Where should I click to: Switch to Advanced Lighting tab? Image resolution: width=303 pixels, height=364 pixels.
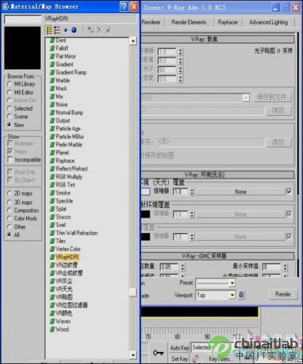268,22
